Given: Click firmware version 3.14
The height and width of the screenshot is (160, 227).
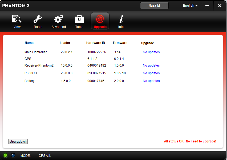Looking at the screenshot, I should [x=117, y=52].
